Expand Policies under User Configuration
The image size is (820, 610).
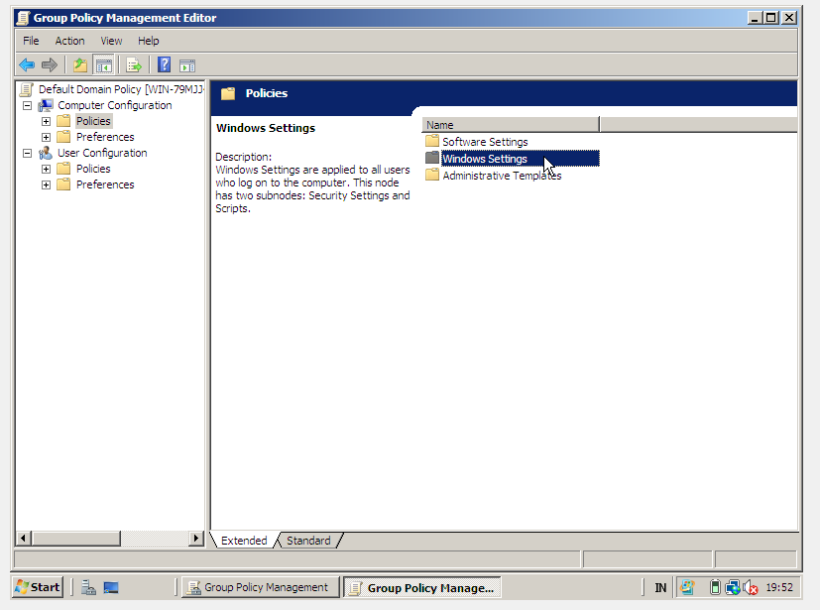point(46,169)
